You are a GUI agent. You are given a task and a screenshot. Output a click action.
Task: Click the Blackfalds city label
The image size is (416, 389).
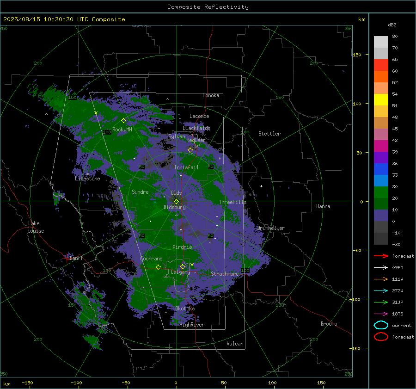(x=196, y=128)
